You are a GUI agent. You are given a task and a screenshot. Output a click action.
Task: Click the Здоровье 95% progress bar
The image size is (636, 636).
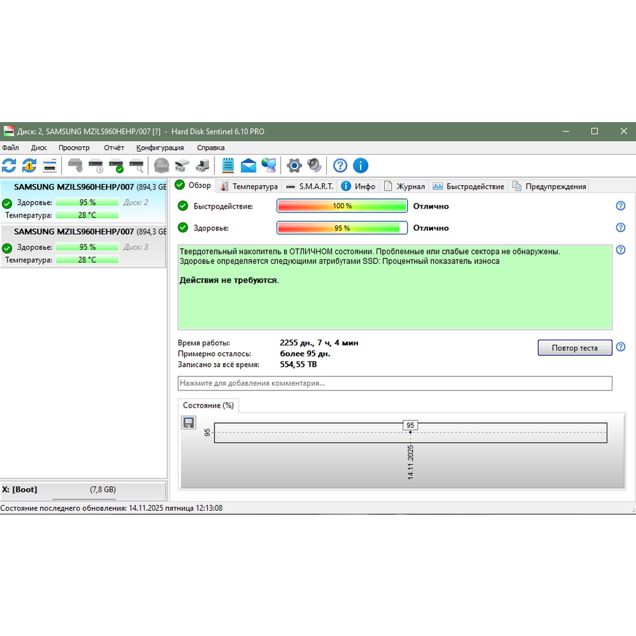coord(342,228)
